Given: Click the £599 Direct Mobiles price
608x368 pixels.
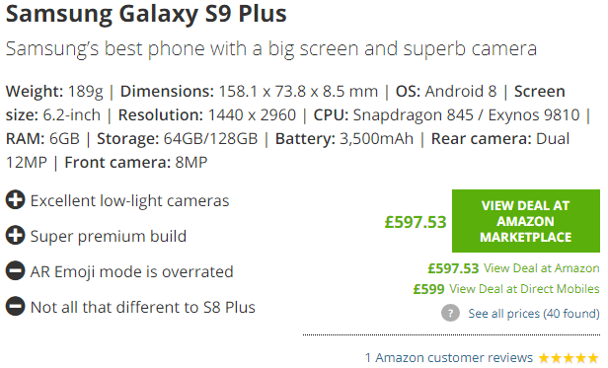Looking at the screenshot, I should [x=428, y=289].
